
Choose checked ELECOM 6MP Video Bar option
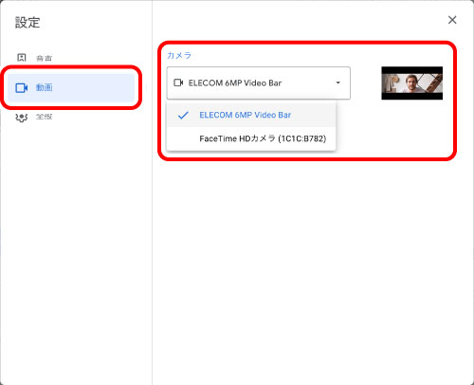coord(251,115)
